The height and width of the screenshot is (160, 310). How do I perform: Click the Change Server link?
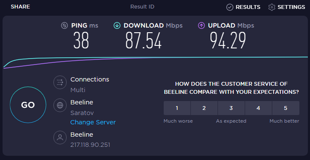pyautogui.click(x=93, y=122)
